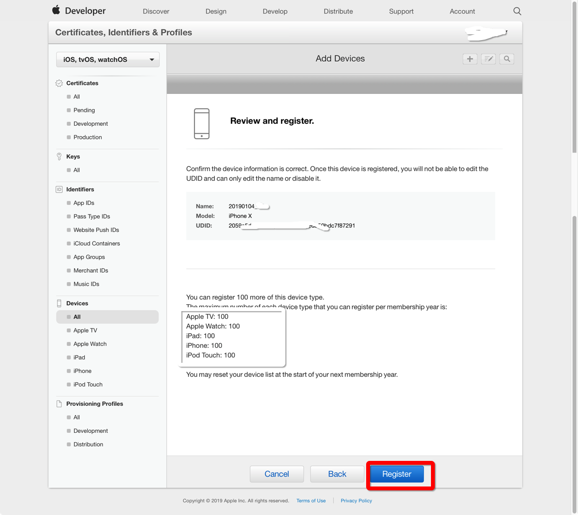Open the Support menu
578x515 pixels.
(401, 12)
